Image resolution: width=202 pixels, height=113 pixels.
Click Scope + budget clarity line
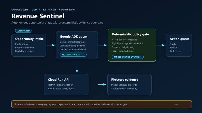click(123, 47)
